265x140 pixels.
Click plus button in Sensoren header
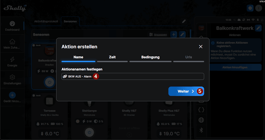(174, 35)
